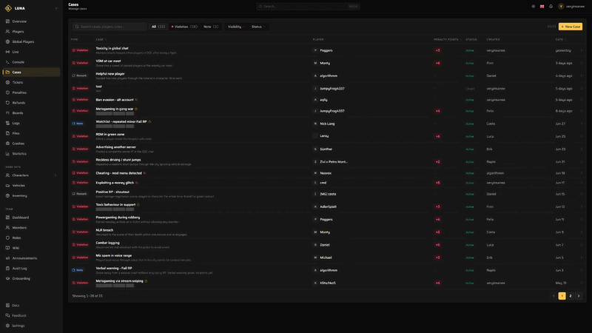Open the Tickets icon in sidebar
Image resolution: width=592 pixels, height=333 pixels.
(x=7, y=82)
